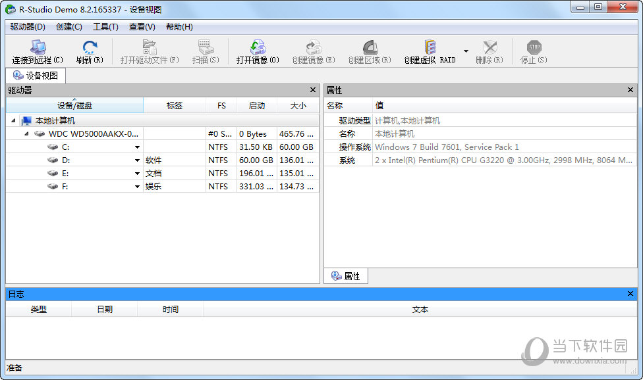Collapse the 本地计算机 tree node

(x=13, y=121)
